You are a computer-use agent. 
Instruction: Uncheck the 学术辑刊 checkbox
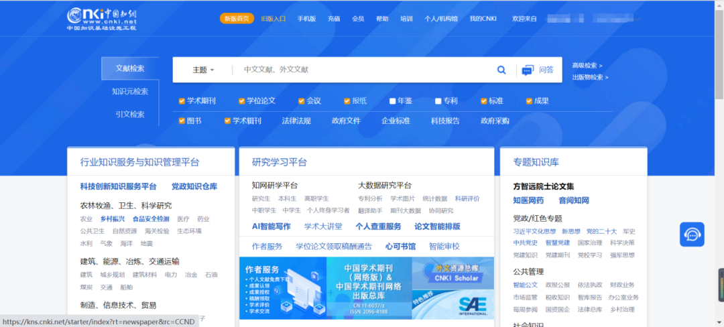point(227,121)
